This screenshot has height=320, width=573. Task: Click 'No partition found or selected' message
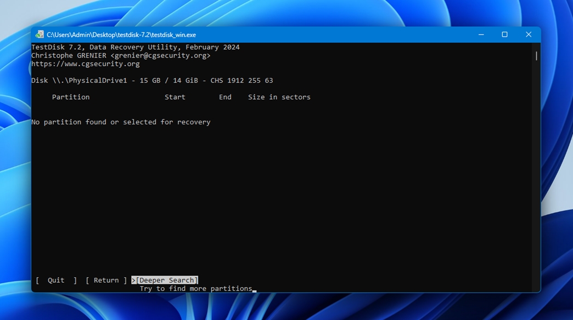pos(121,122)
